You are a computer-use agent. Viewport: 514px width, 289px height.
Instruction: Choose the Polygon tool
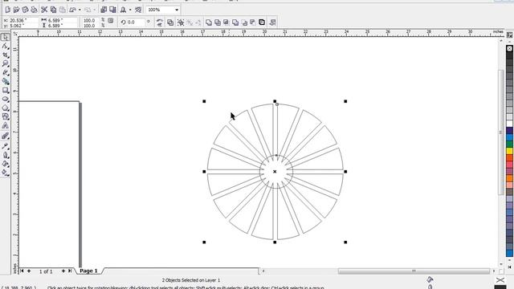pos(5,108)
